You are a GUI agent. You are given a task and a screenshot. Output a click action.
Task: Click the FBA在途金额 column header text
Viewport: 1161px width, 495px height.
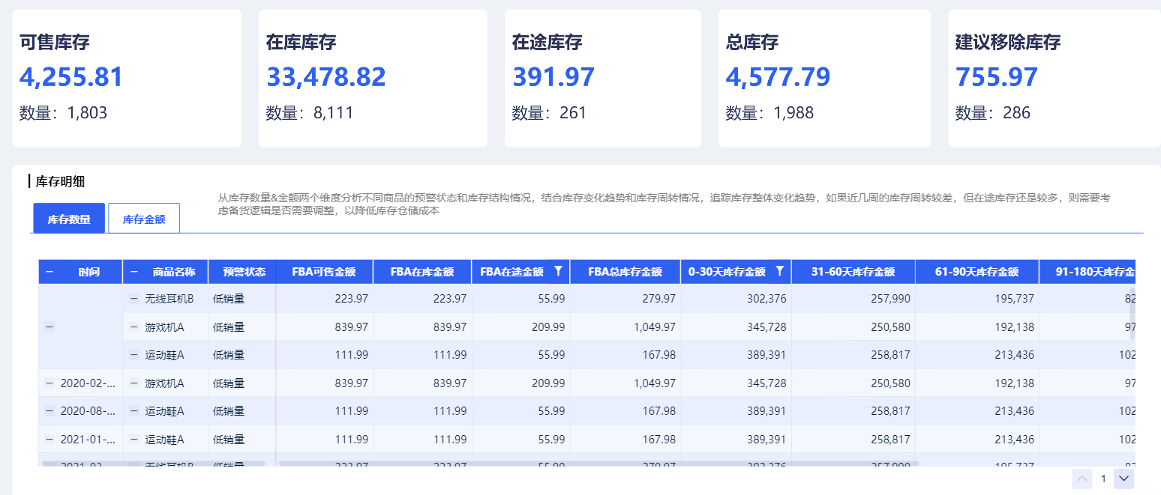[x=511, y=272]
